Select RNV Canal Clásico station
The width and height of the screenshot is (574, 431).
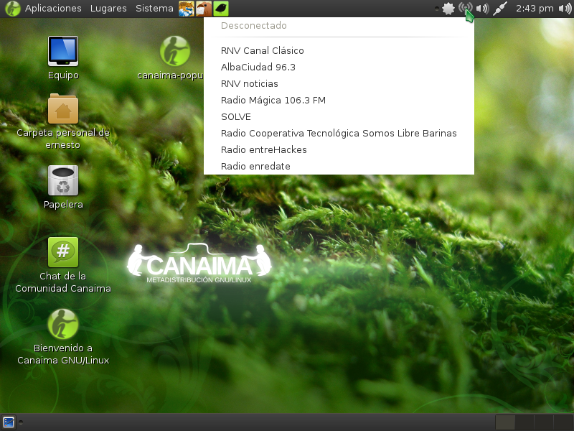(x=263, y=50)
